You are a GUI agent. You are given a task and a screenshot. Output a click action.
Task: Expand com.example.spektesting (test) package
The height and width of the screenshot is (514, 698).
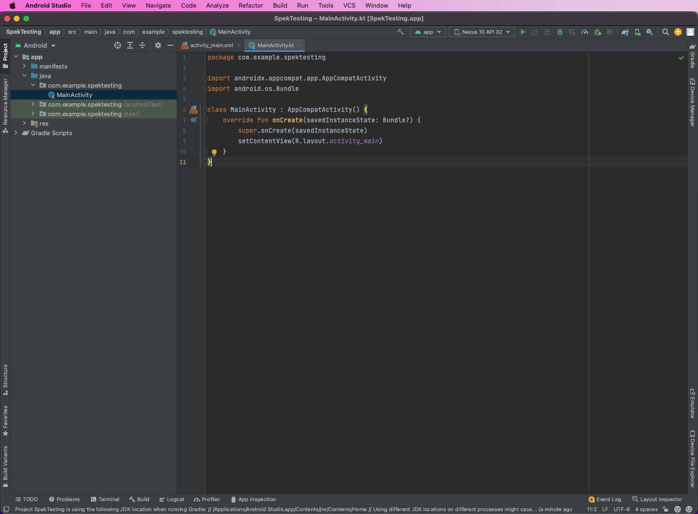33,114
